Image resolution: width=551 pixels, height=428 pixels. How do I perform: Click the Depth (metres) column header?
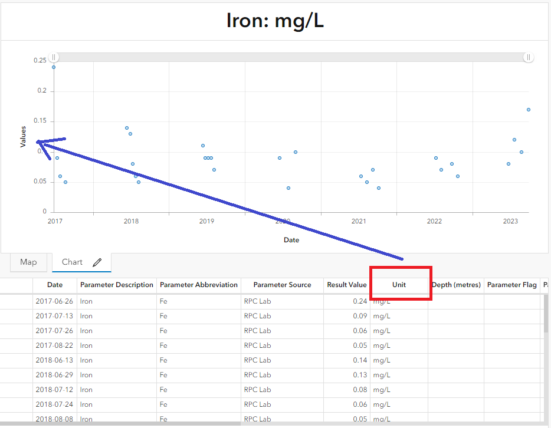pos(456,285)
